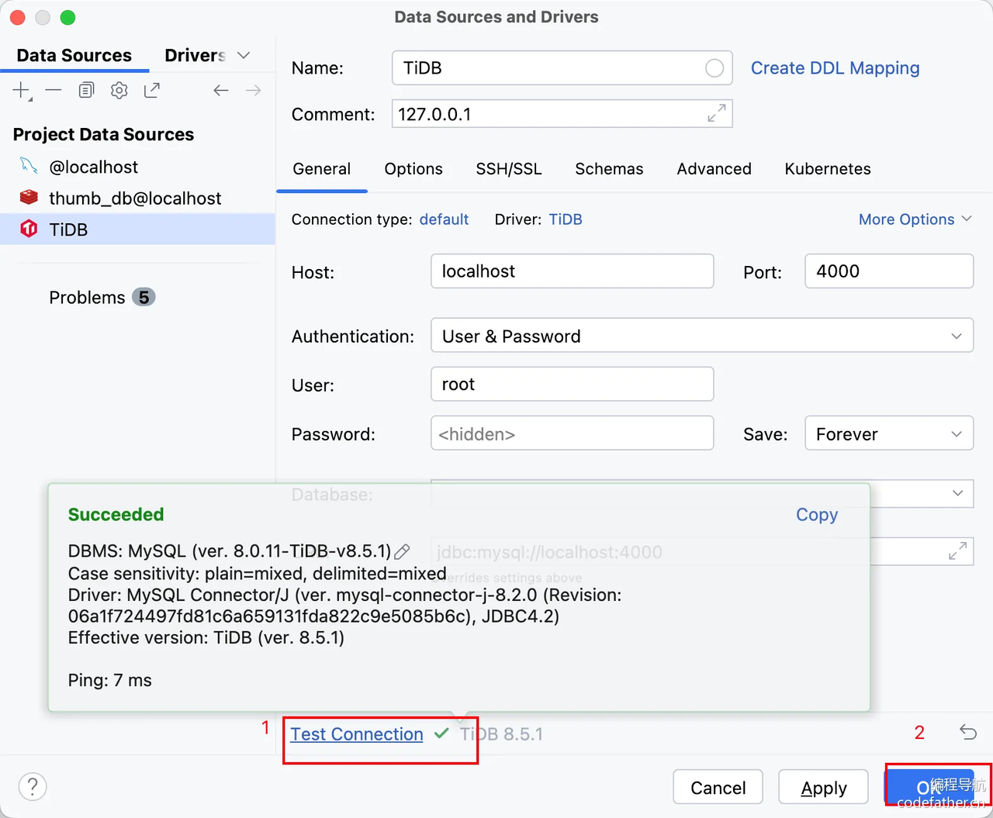The image size is (993, 818).
Task: Click the Cancel button
Action: 718,788
